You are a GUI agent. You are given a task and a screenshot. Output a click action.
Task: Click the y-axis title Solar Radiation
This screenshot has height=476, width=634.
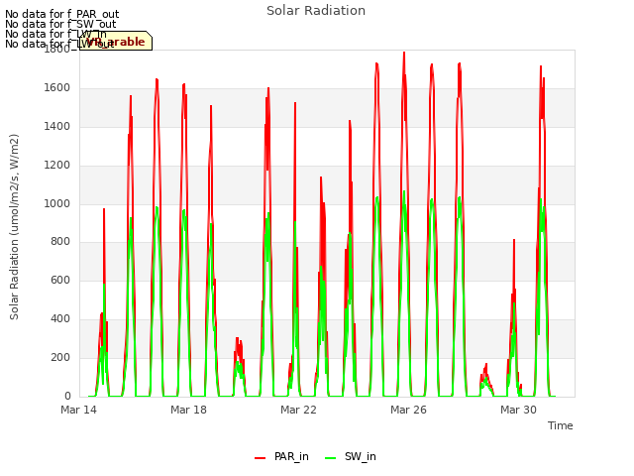[15, 227]
